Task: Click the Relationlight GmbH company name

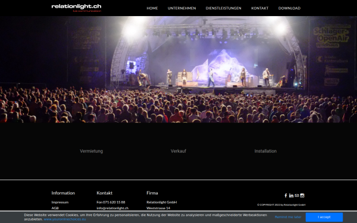Action: tap(162, 202)
